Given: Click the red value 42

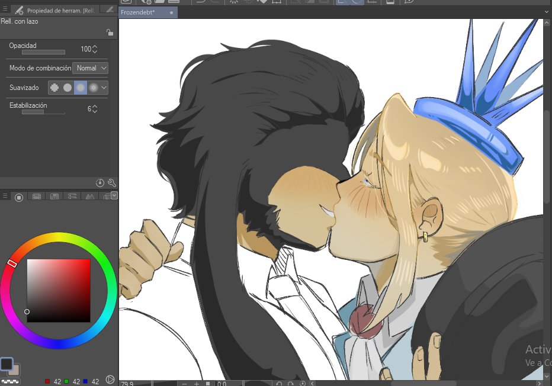Looking at the screenshot, I should click(57, 381).
